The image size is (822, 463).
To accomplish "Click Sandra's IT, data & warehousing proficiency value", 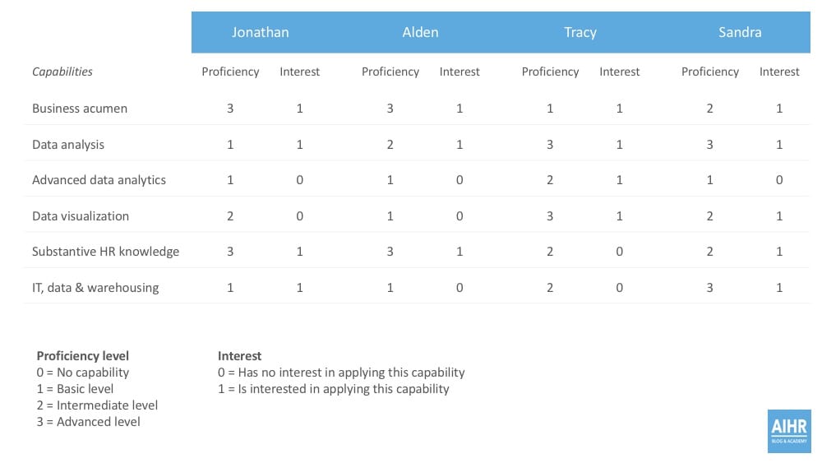I will (x=710, y=288).
